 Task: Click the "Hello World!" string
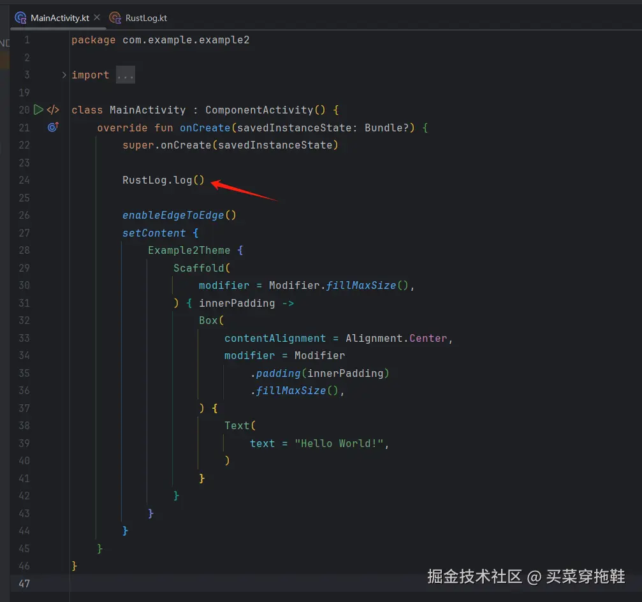pos(339,443)
